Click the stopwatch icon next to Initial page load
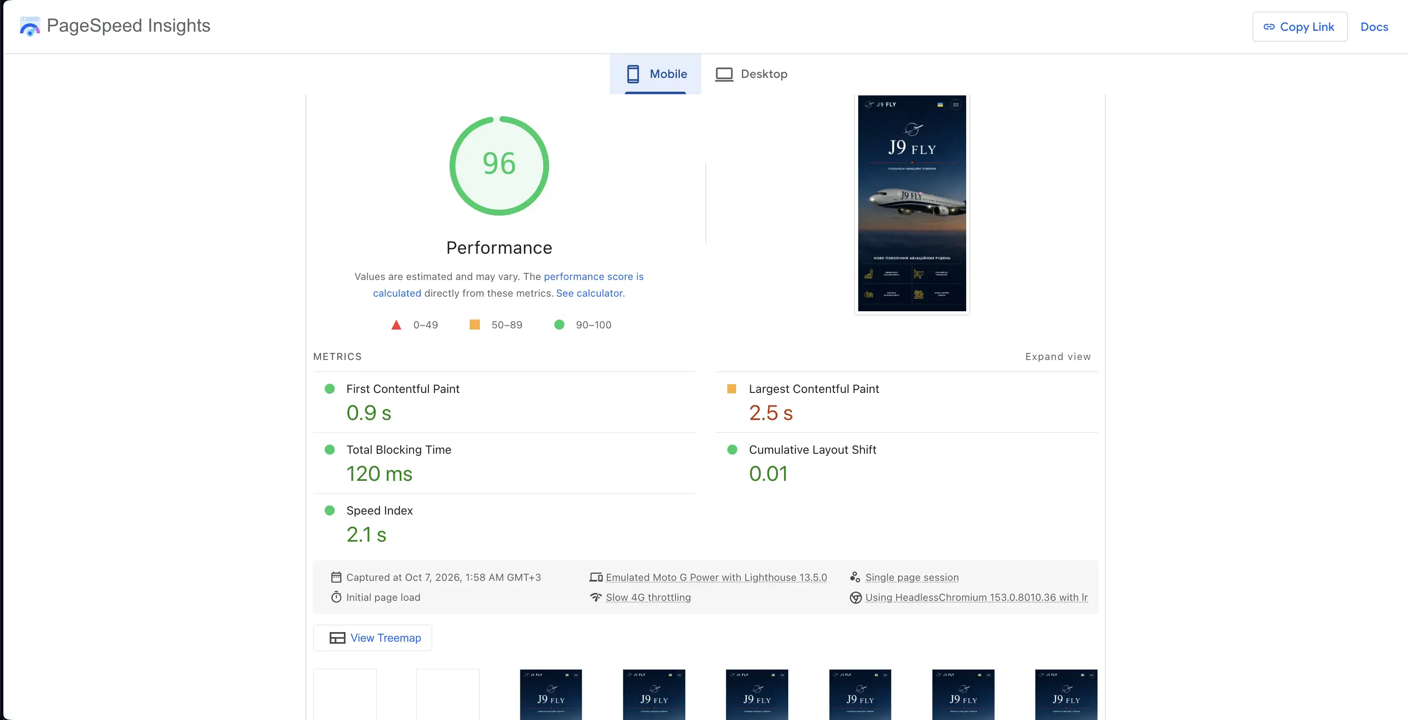This screenshot has height=720, width=1408. [336, 597]
